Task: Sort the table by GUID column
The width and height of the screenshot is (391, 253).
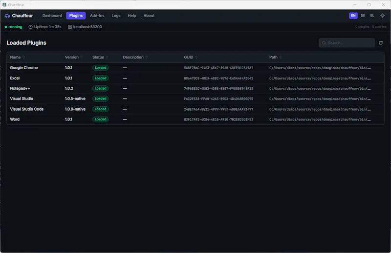Action: pyautogui.click(x=191, y=57)
